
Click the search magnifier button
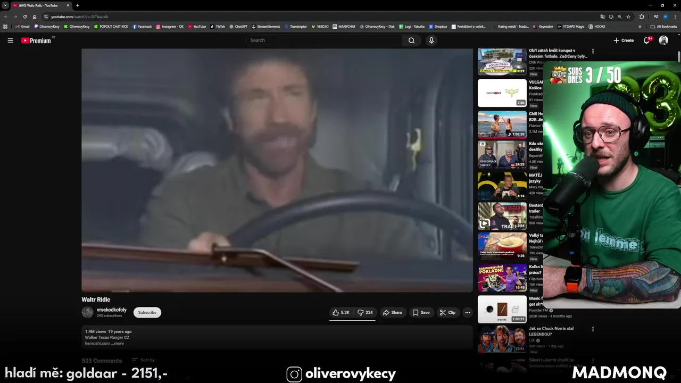411,40
